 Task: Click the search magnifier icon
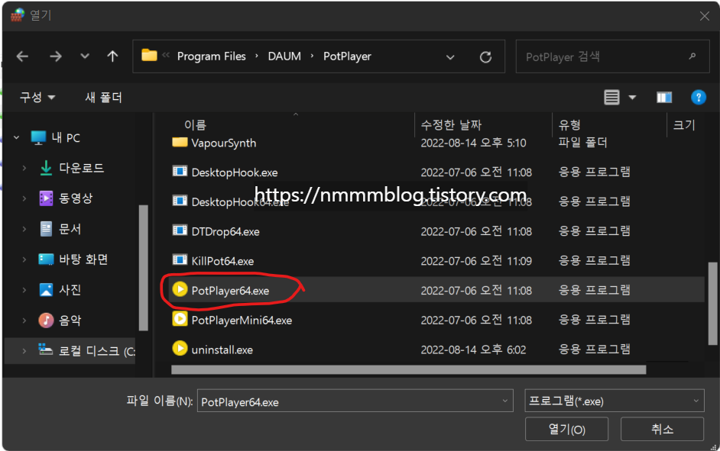pyautogui.click(x=692, y=56)
